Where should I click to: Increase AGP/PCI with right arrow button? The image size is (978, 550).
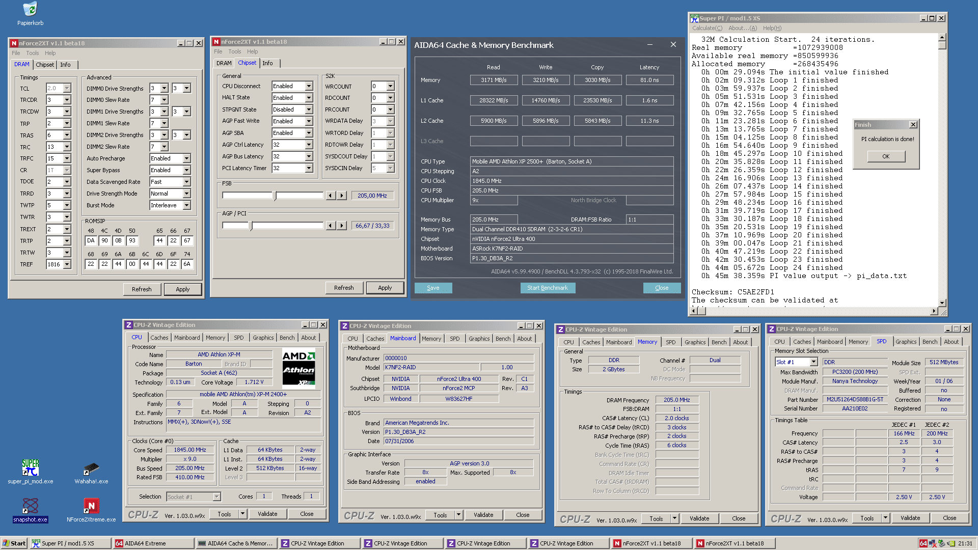click(342, 226)
